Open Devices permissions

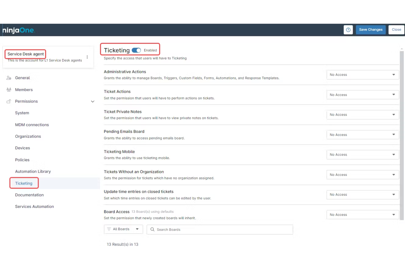tap(22, 148)
